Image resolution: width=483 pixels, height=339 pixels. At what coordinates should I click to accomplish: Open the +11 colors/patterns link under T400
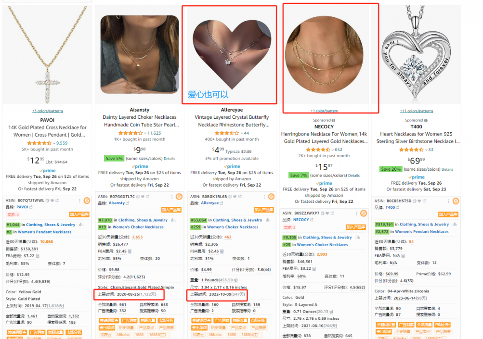click(417, 111)
